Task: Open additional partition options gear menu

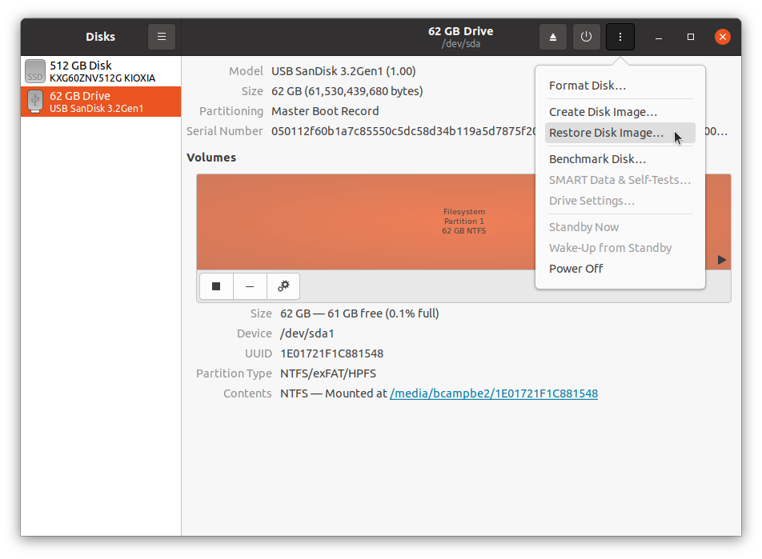Action: pos(283,286)
